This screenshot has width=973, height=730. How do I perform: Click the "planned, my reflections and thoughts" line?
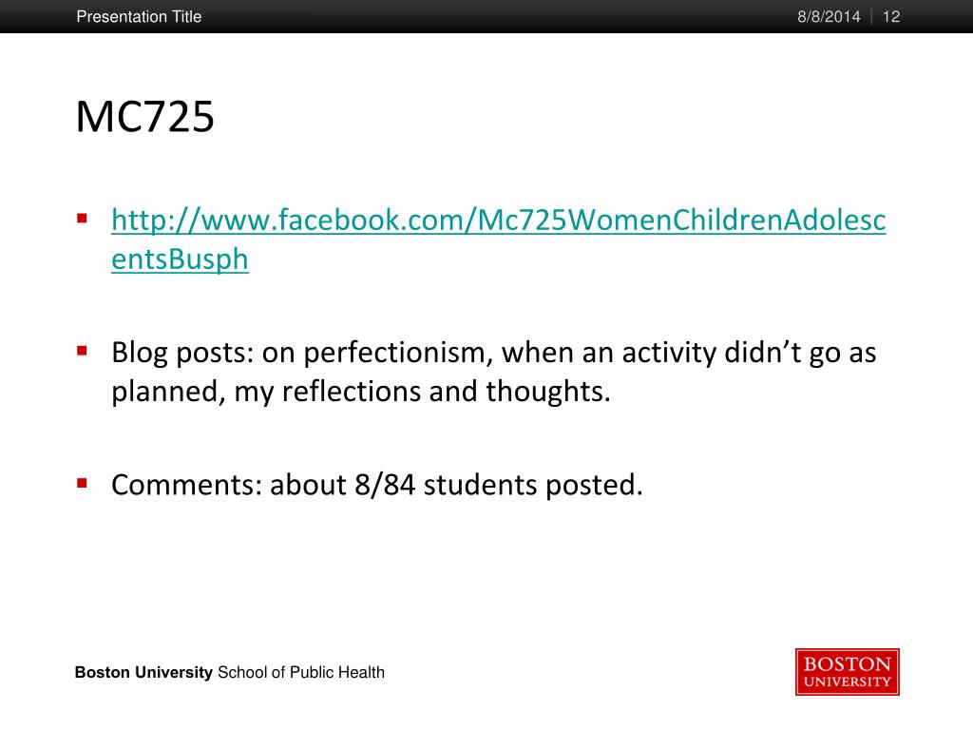coord(360,392)
